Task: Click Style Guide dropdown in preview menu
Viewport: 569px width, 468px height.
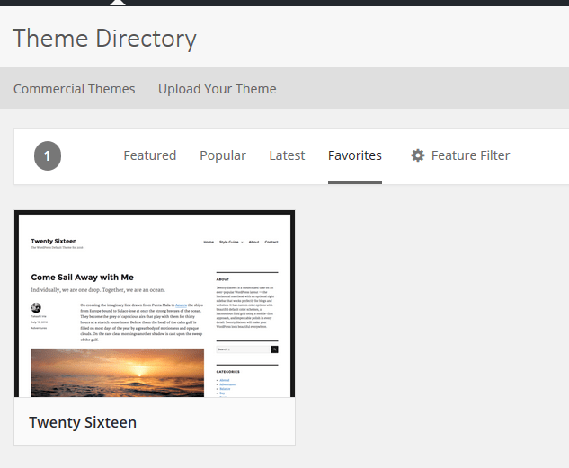Action: pos(230,242)
